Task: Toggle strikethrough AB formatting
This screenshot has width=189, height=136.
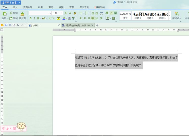Action: 44,18
